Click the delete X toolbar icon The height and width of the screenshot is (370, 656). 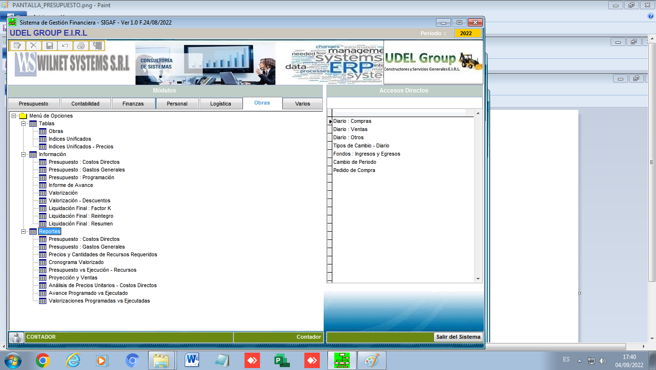[x=33, y=46]
